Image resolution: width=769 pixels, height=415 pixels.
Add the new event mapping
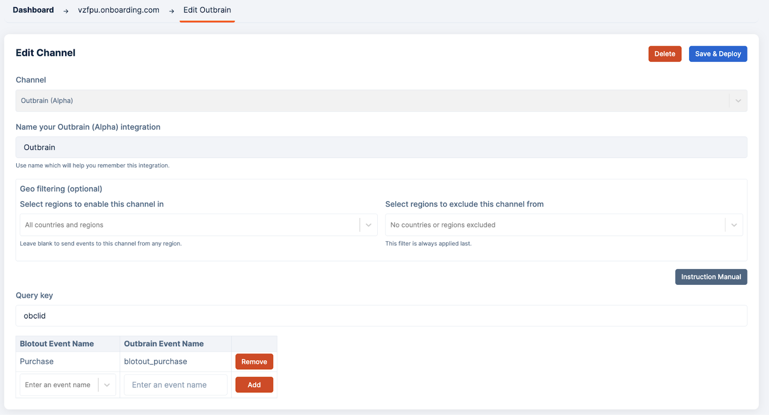[254, 385]
